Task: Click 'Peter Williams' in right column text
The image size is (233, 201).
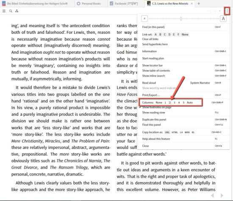Action: 202,190
